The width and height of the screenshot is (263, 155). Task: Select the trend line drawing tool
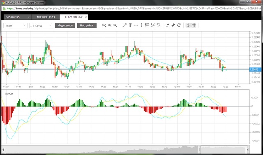tap(125, 25)
